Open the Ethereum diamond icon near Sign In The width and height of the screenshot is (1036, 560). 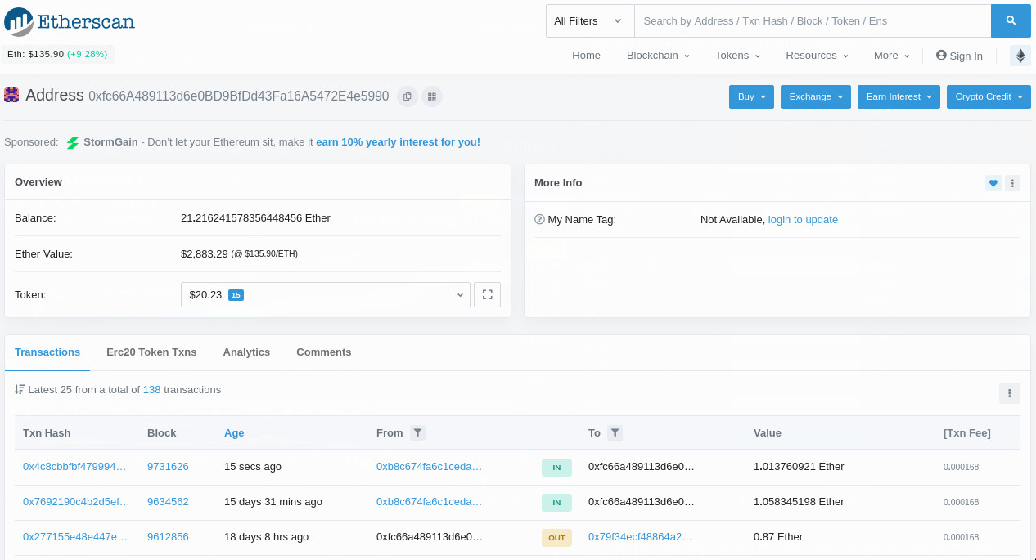(1020, 56)
